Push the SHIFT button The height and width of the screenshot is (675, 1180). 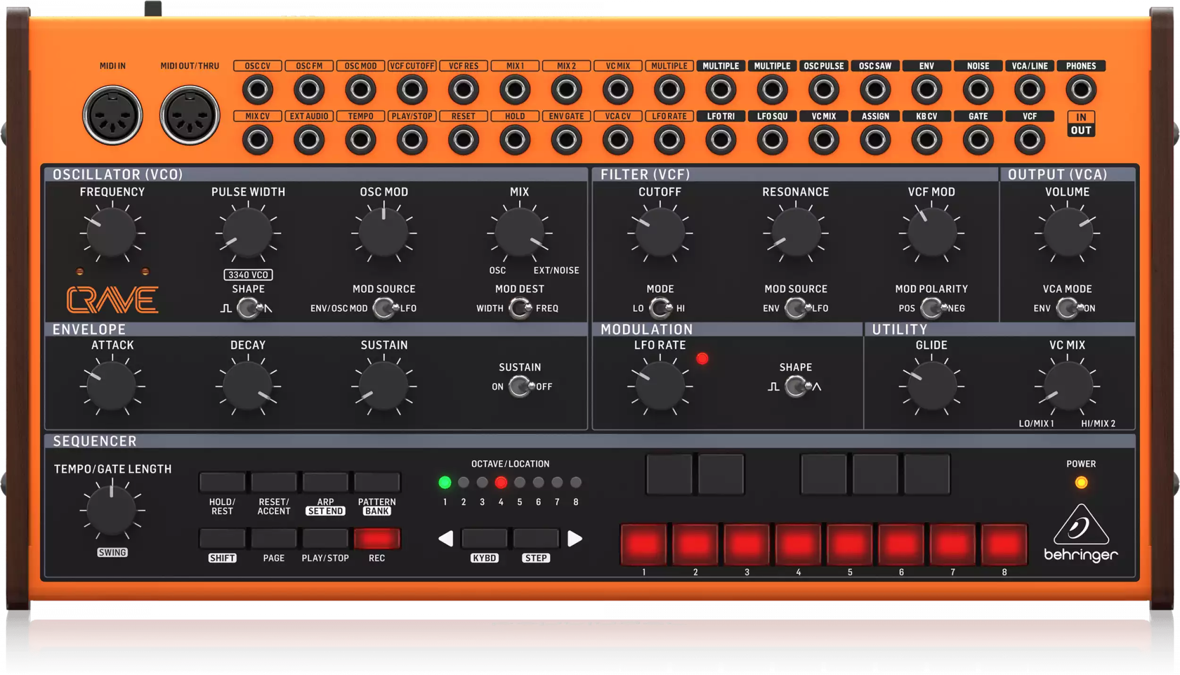[222, 538]
